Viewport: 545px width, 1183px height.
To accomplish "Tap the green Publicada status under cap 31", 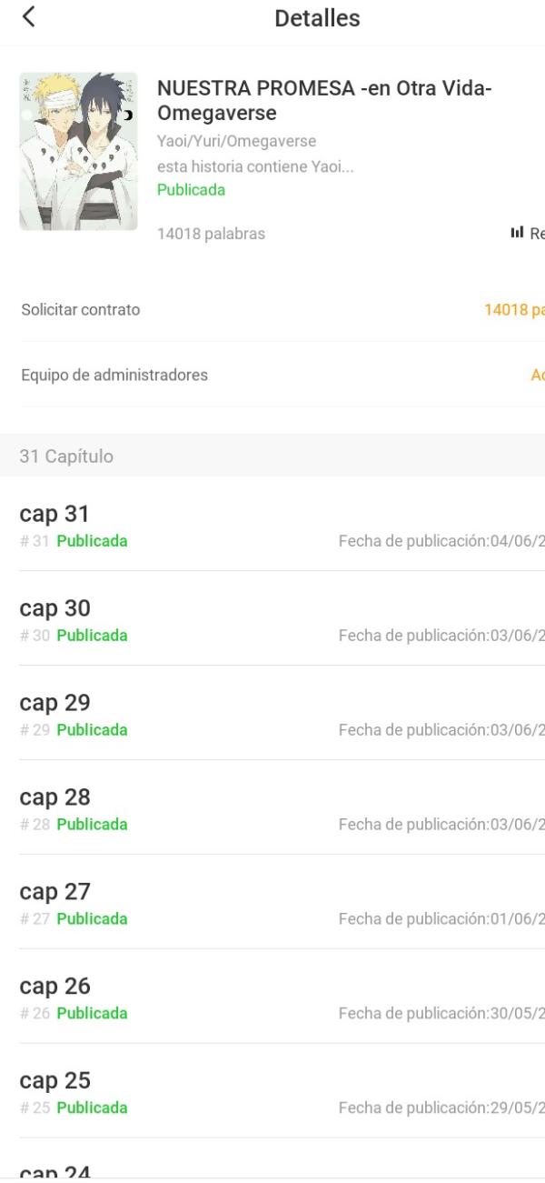I will tap(92, 541).
